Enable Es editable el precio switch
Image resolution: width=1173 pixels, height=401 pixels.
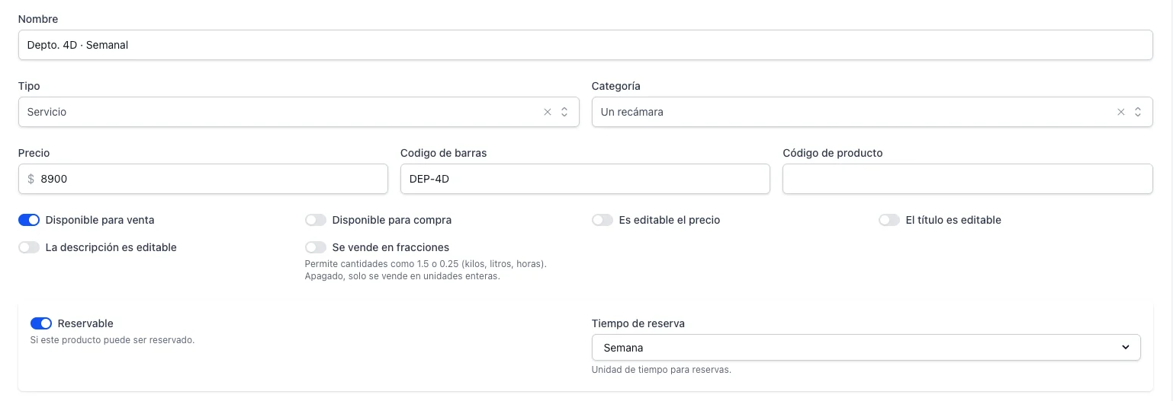(x=603, y=220)
